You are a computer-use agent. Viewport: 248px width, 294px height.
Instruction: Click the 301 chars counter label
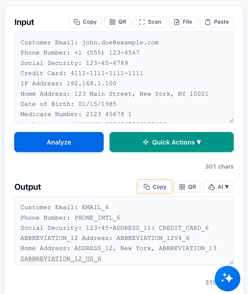pos(219,167)
